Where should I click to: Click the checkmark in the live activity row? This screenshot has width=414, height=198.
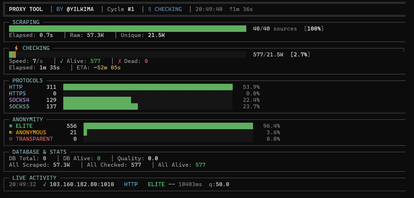(x=45, y=184)
